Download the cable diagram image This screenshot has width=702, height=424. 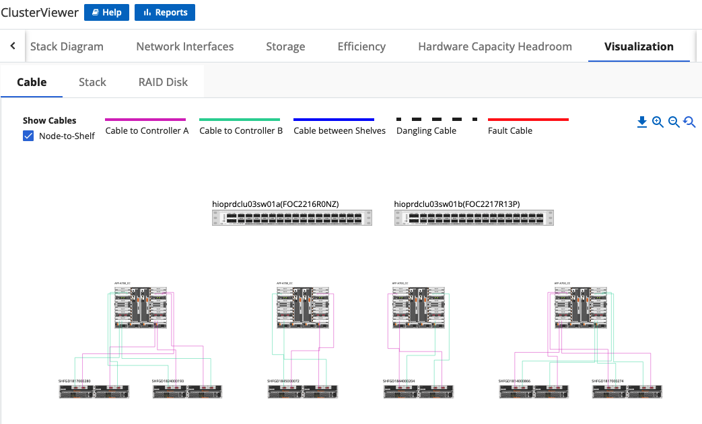642,122
